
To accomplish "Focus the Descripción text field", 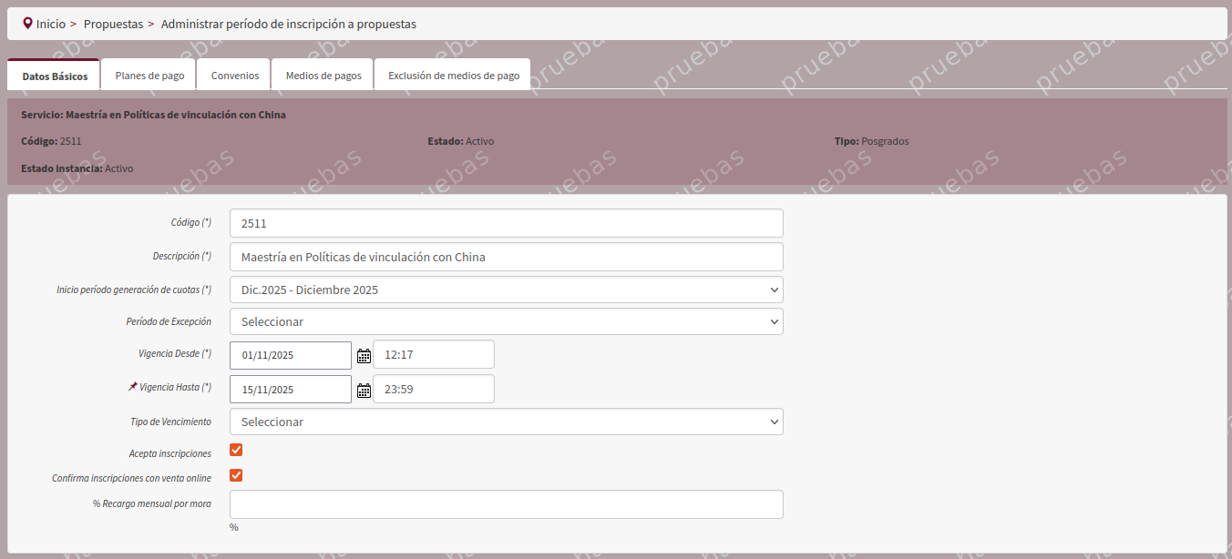I will [506, 257].
